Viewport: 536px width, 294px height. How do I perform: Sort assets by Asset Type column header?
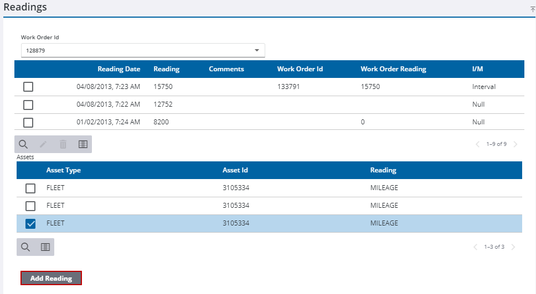point(64,170)
